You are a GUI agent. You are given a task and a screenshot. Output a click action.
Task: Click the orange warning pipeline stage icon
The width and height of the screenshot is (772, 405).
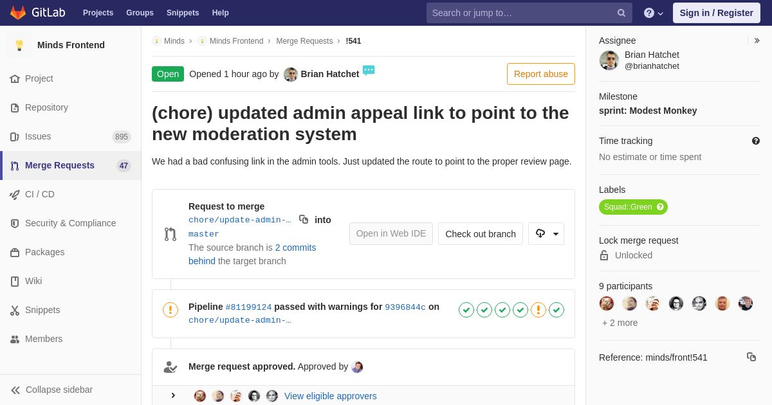tap(538, 310)
